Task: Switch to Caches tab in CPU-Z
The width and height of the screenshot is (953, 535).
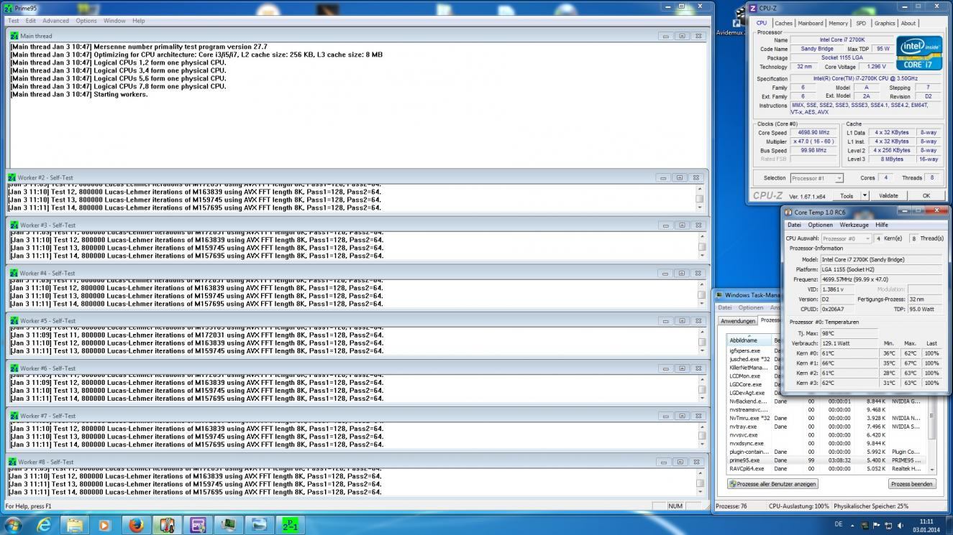Action: point(784,23)
